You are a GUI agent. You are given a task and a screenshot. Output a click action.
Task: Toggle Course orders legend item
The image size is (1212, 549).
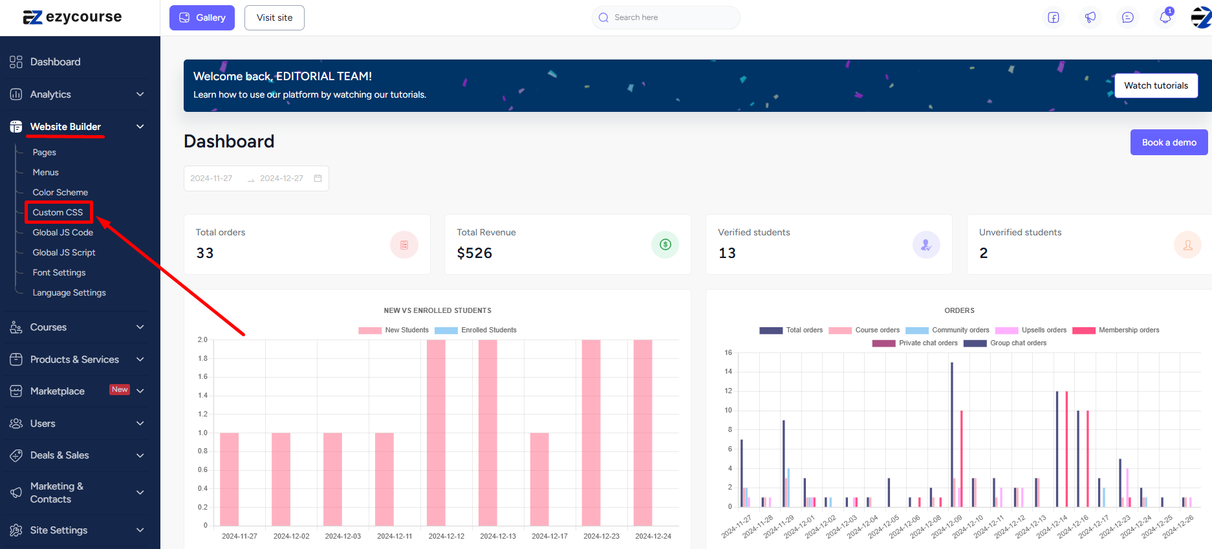[864, 330]
